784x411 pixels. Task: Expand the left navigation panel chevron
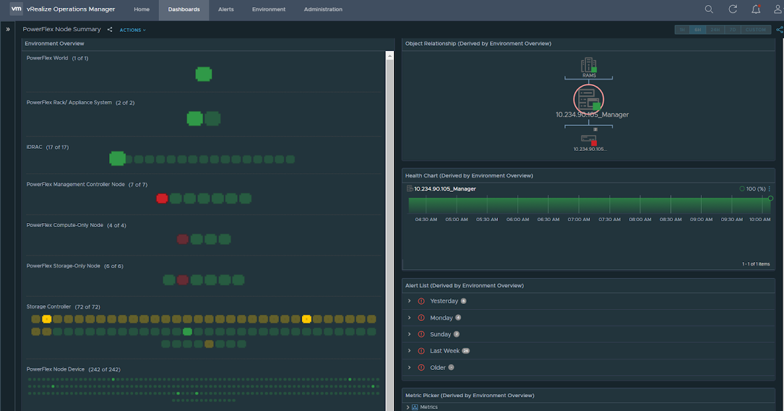(x=8, y=29)
